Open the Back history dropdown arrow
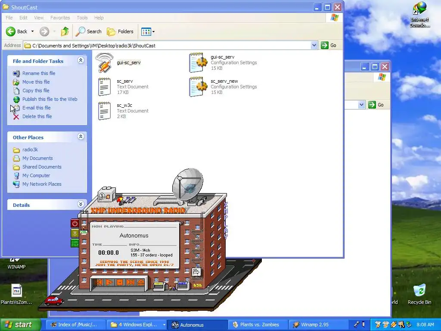441x331 pixels. pyautogui.click(x=33, y=31)
